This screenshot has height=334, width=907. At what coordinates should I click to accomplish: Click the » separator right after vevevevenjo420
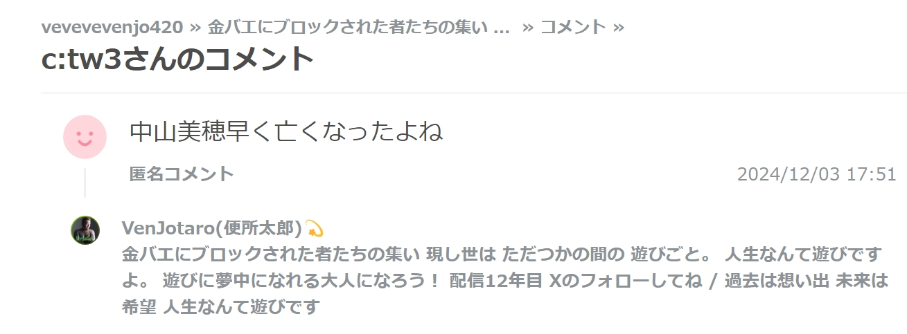(x=195, y=27)
